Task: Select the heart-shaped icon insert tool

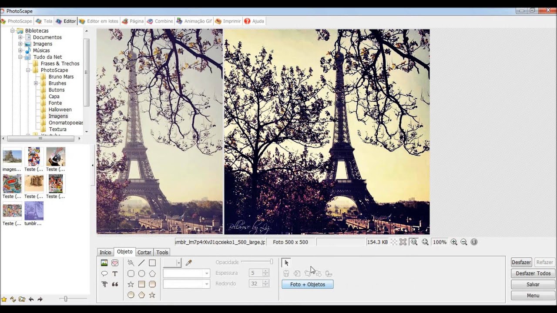Action: (115, 263)
